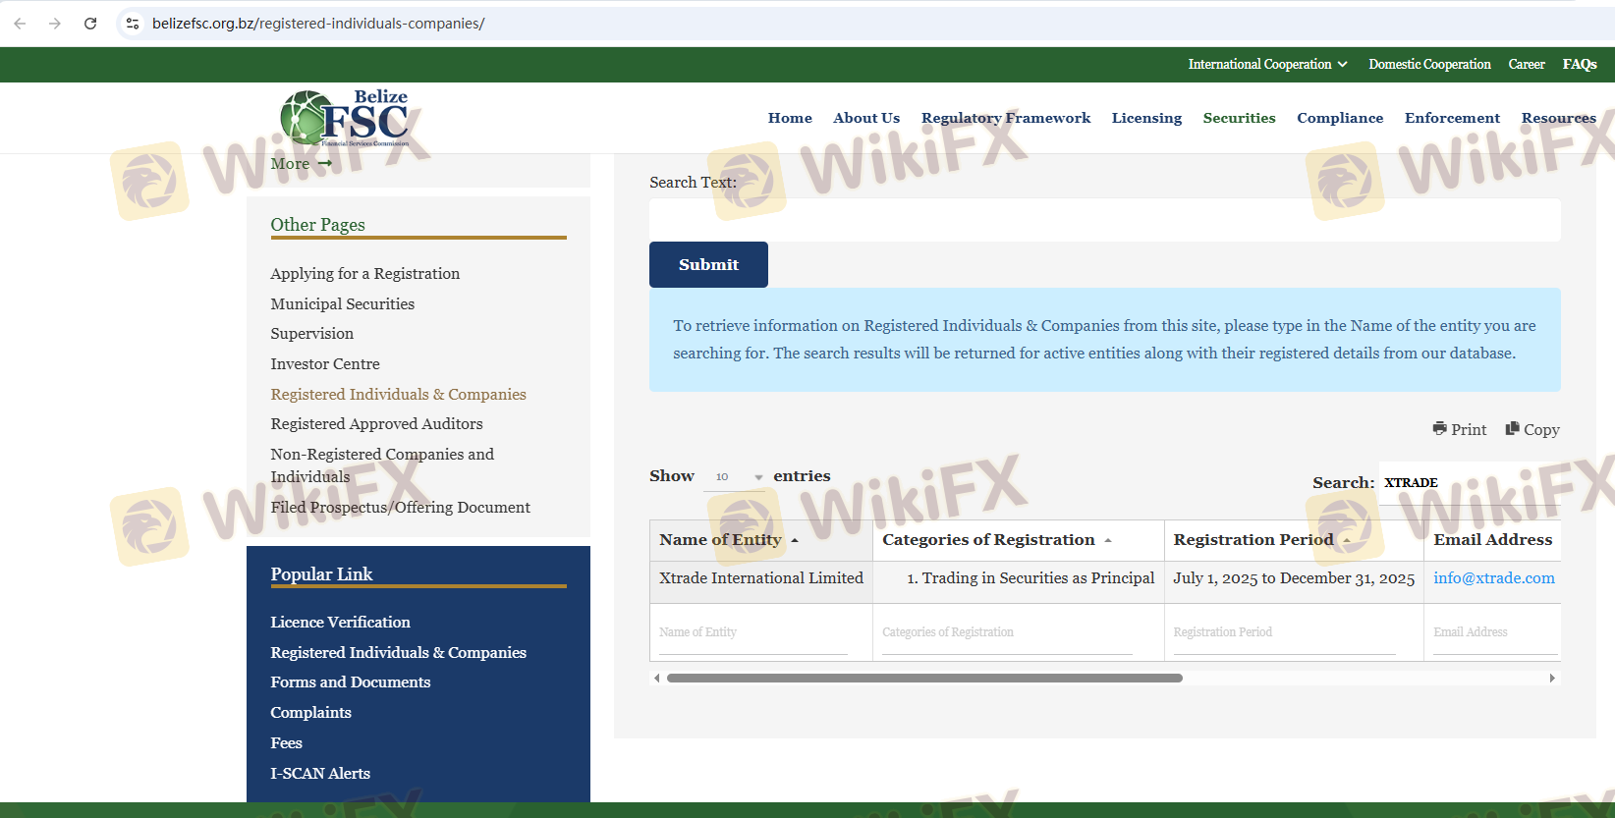Click the Copy icon above the table
The image size is (1615, 818).
tap(1512, 429)
